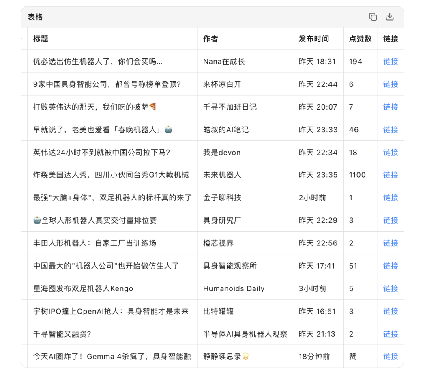Select the 作者 column header

(210, 39)
